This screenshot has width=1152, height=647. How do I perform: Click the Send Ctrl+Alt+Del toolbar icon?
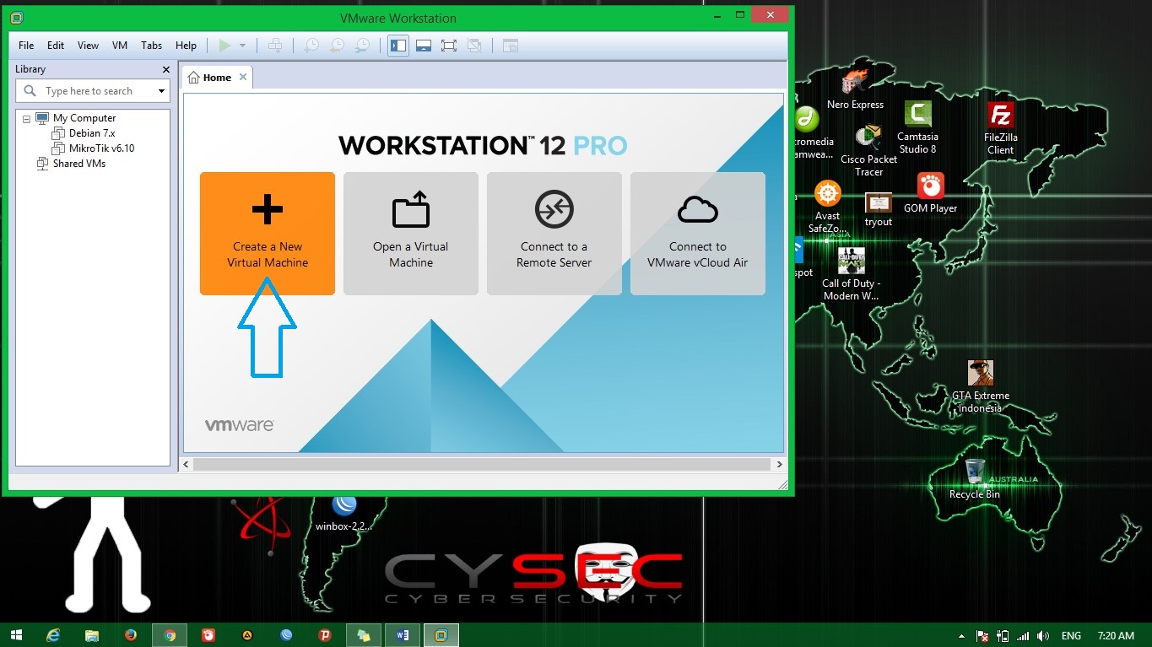(x=275, y=46)
